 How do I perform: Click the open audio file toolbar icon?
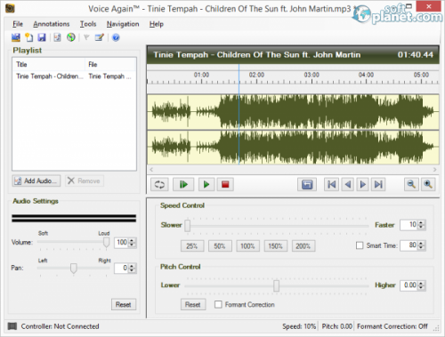click(x=16, y=37)
